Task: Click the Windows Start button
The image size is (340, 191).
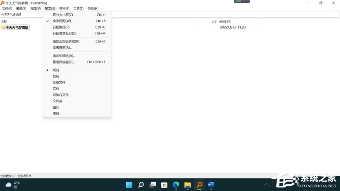Action: point(129,185)
